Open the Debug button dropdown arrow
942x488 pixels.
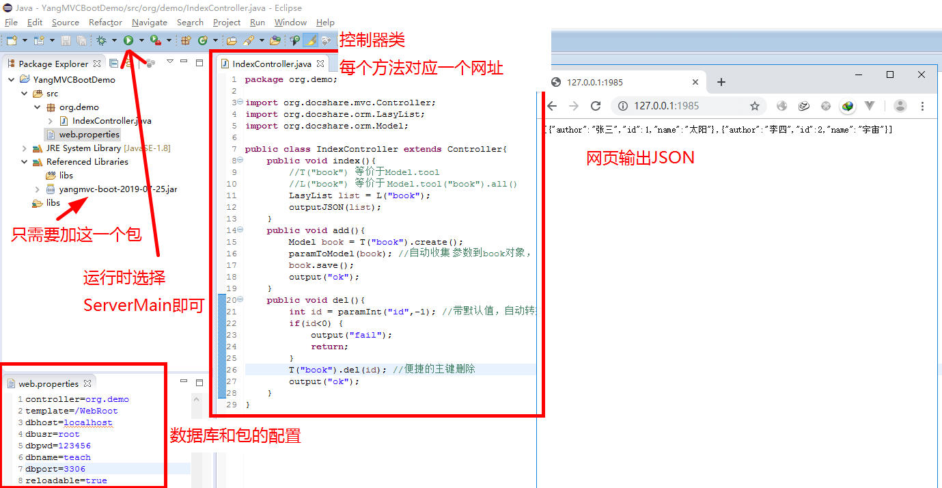[x=114, y=40]
